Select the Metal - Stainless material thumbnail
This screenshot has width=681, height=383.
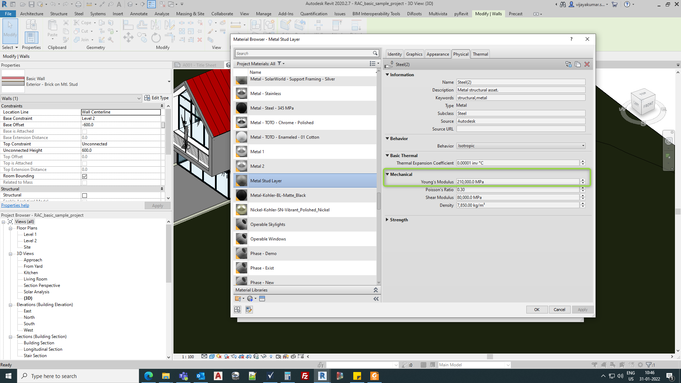tap(242, 94)
